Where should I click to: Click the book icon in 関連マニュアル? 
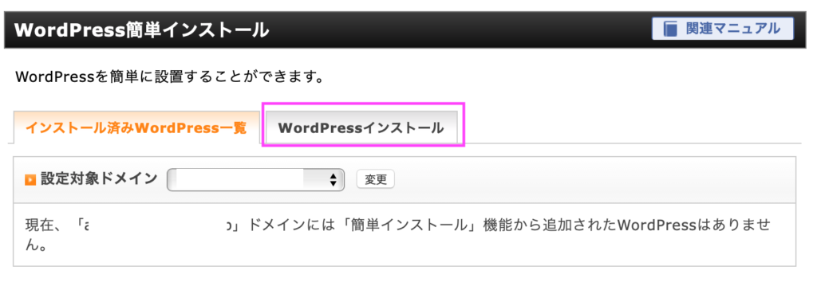(669, 29)
